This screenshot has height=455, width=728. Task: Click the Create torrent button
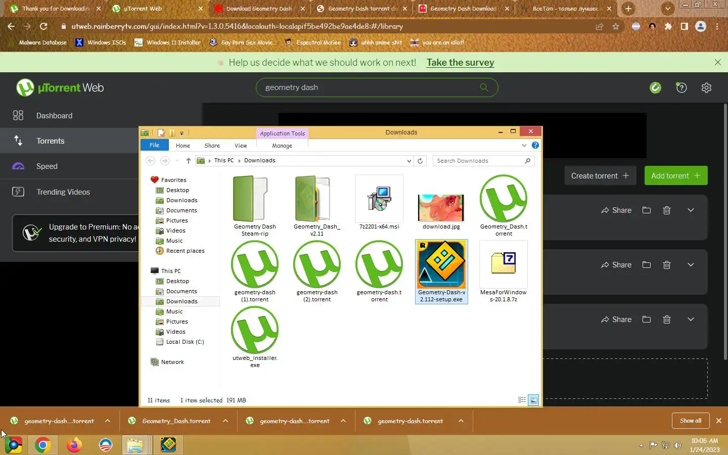tap(600, 176)
